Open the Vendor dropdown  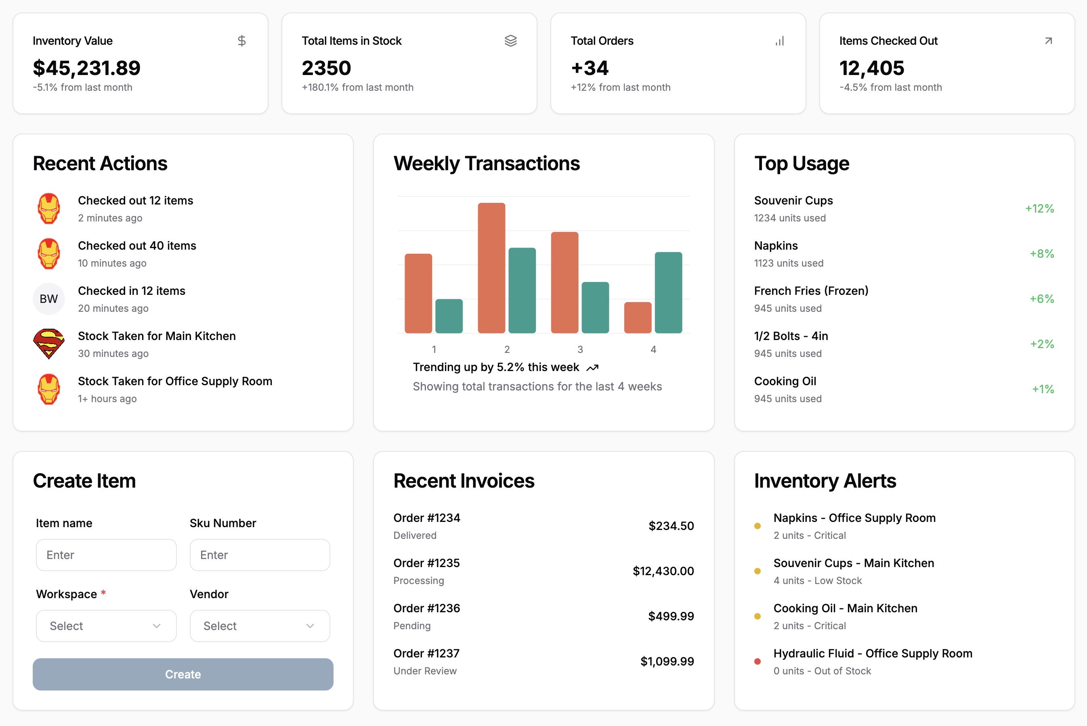[260, 626]
